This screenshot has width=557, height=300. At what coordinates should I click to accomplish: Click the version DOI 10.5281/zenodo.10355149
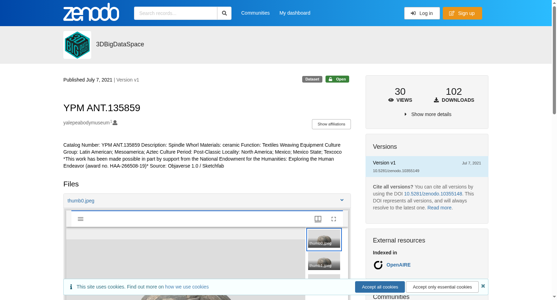(x=396, y=171)
